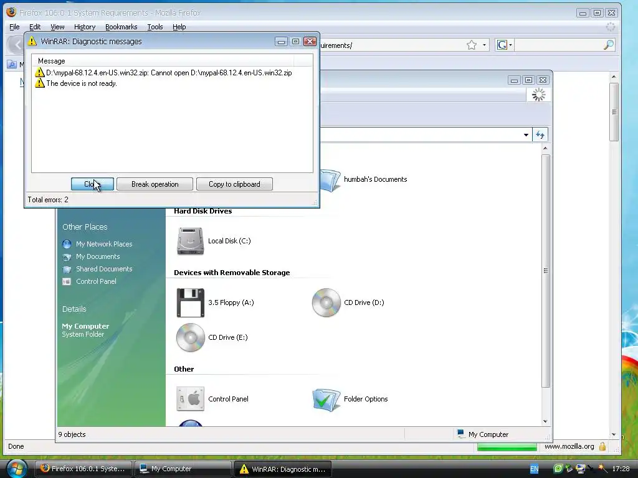
Task: Click the Firefox bookmark star icon
Action: point(472,45)
